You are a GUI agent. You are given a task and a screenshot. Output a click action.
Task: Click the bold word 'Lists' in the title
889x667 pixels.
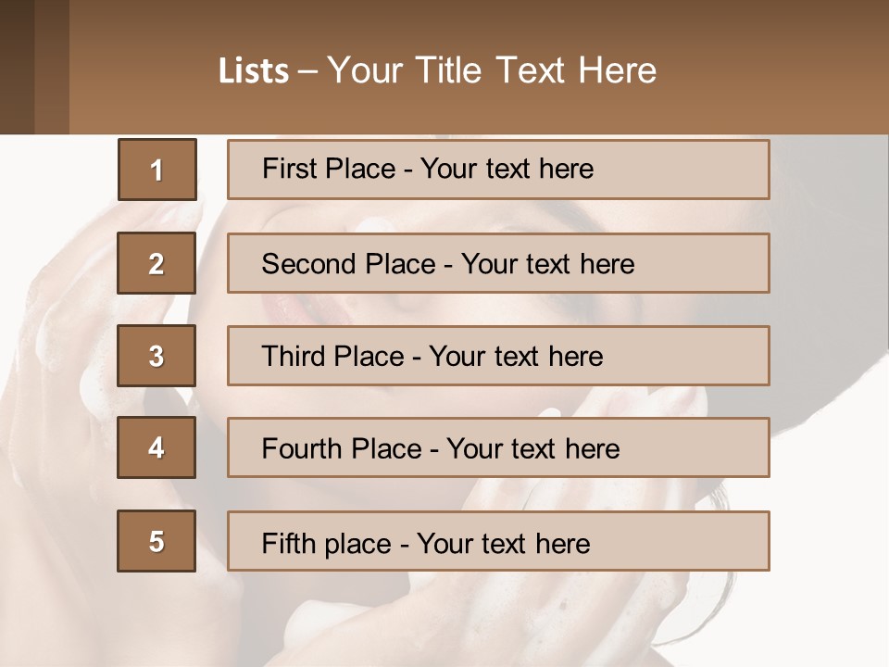pyautogui.click(x=254, y=71)
